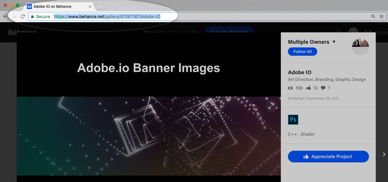Click the Adobe.io Banner Images heading

tap(149, 68)
